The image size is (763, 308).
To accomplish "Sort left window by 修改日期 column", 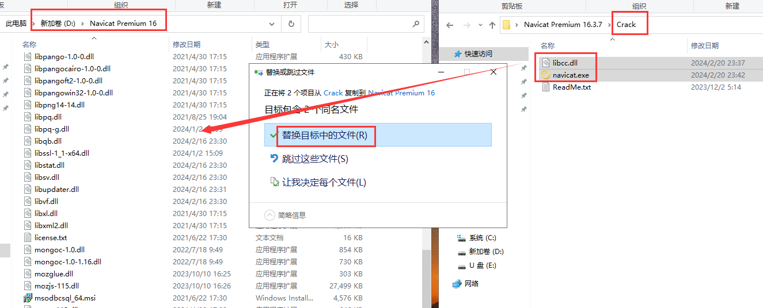I will pyautogui.click(x=187, y=44).
